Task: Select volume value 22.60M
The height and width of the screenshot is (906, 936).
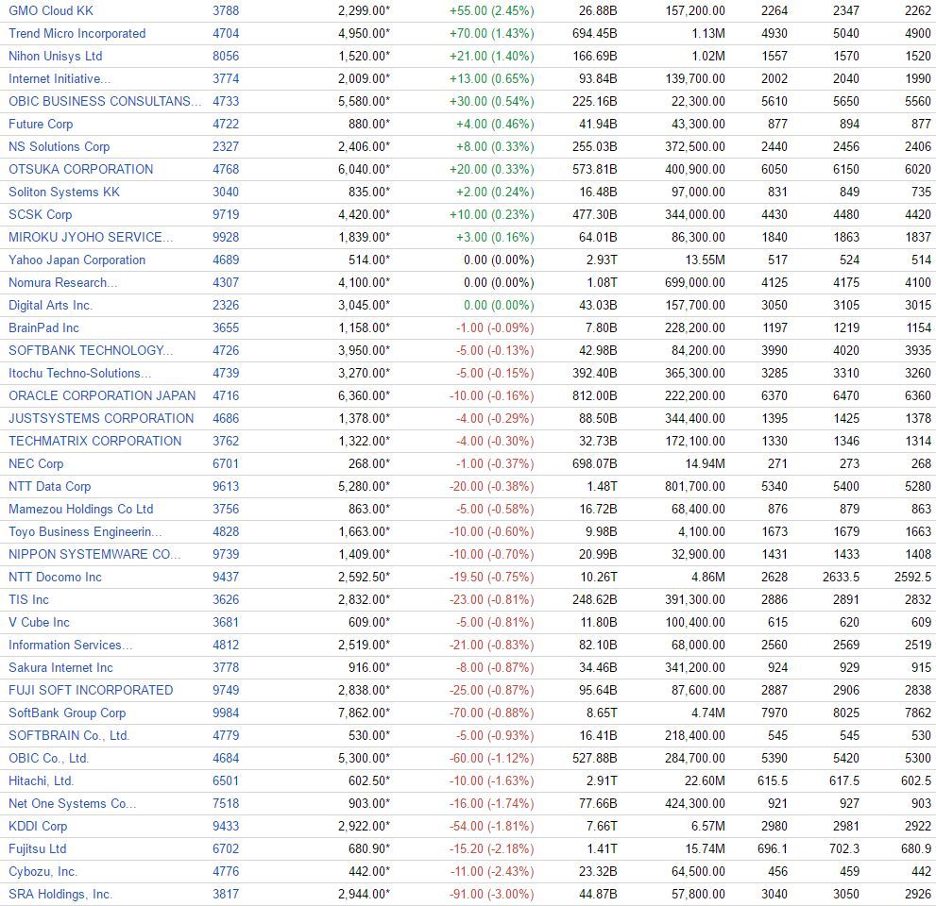Action: [x=705, y=781]
